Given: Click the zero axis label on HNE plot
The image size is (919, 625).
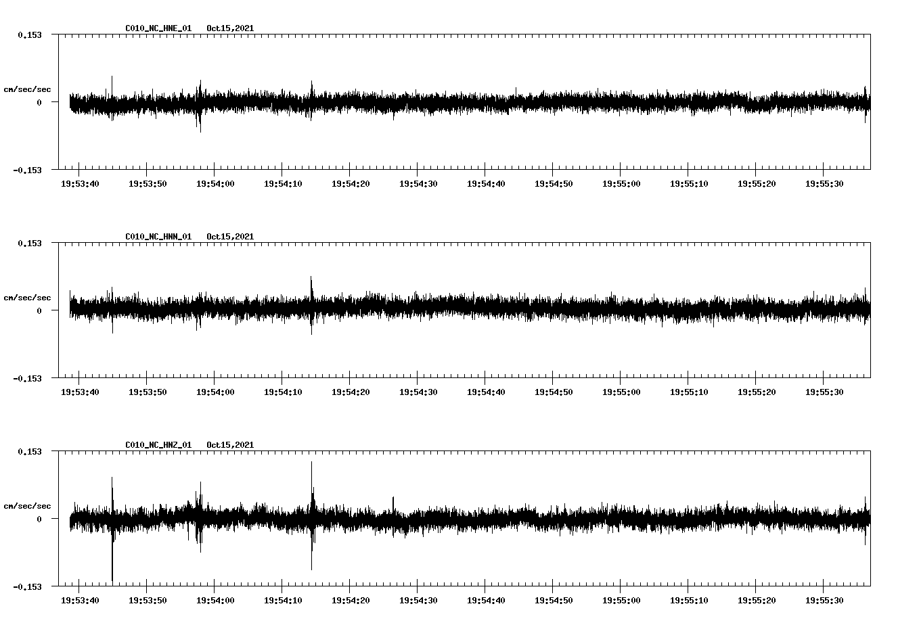Looking at the screenshot, I should (x=39, y=103).
